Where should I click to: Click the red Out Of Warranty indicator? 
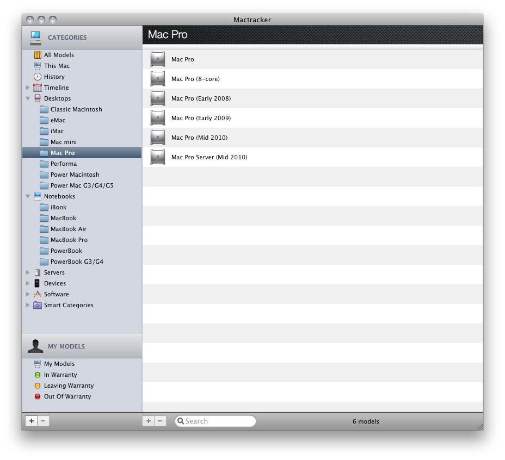(38, 396)
